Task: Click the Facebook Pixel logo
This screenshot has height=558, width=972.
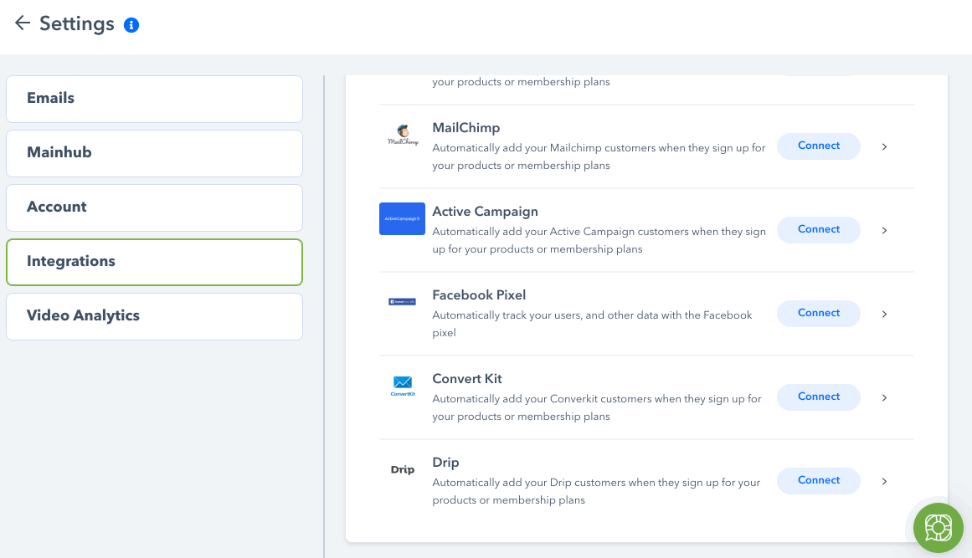Action: click(x=403, y=302)
